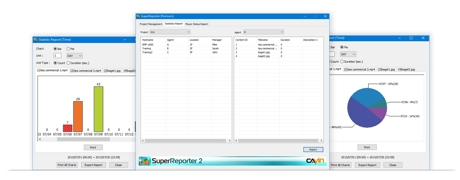Click Print All Charts in right window

[340, 165]
